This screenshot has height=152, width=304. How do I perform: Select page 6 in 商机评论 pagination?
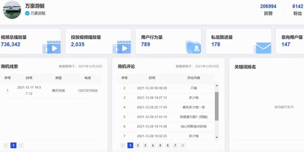point(168,146)
